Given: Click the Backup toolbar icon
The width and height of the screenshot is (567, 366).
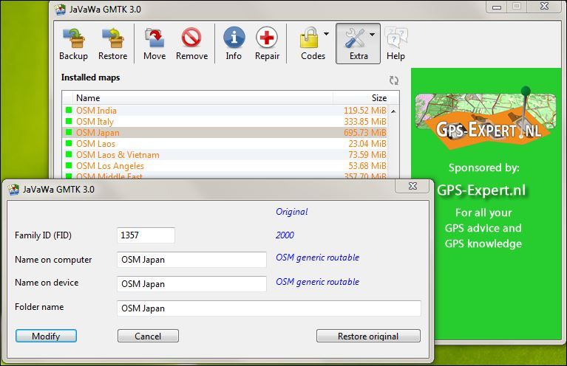Looking at the screenshot, I should pyautogui.click(x=73, y=44).
